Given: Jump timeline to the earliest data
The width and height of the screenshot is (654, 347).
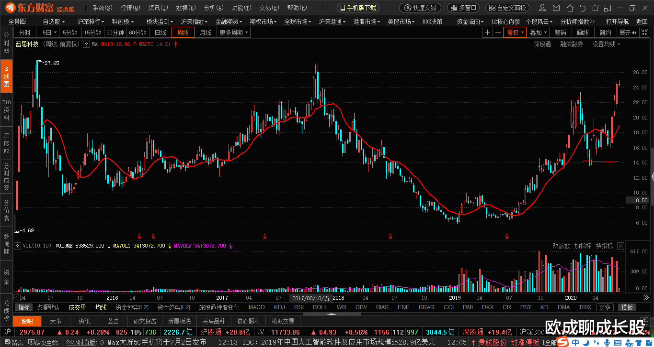Looking at the screenshot, I should 17,297.
